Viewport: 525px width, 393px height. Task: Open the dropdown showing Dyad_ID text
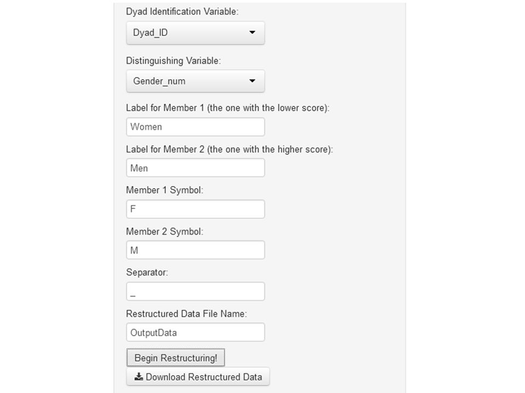click(x=196, y=33)
